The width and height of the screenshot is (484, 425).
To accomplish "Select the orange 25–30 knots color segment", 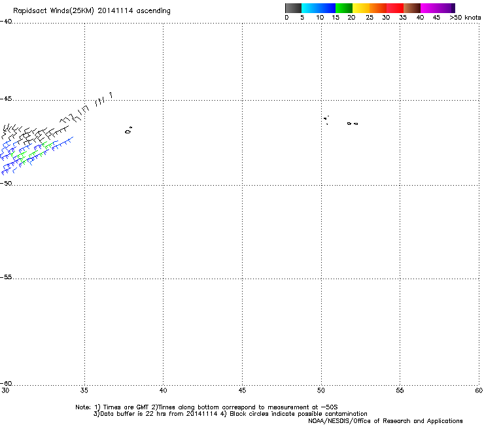I will click(x=378, y=8).
